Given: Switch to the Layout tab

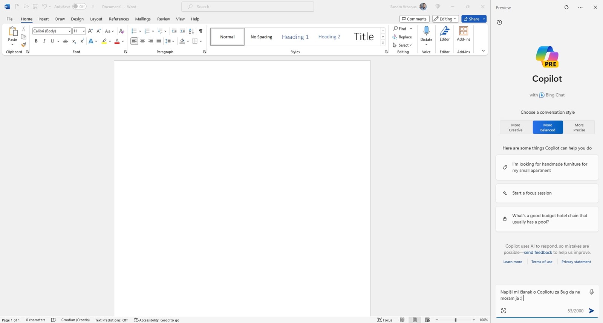Looking at the screenshot, I should click(96, 19).
